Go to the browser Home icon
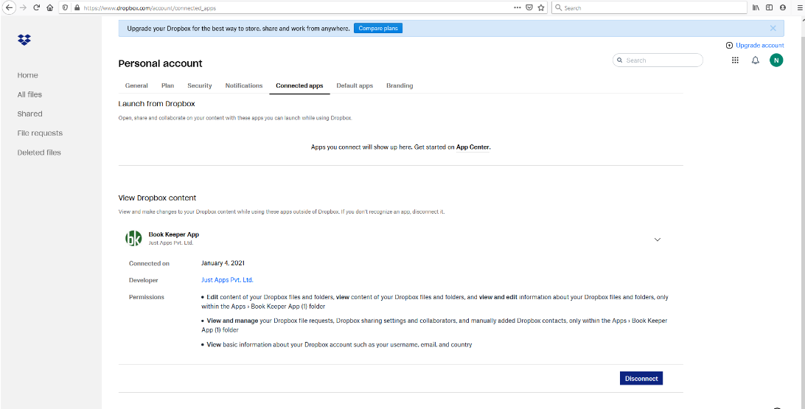The height and width of the screenshot is (409, 805). tap(50, 7)
